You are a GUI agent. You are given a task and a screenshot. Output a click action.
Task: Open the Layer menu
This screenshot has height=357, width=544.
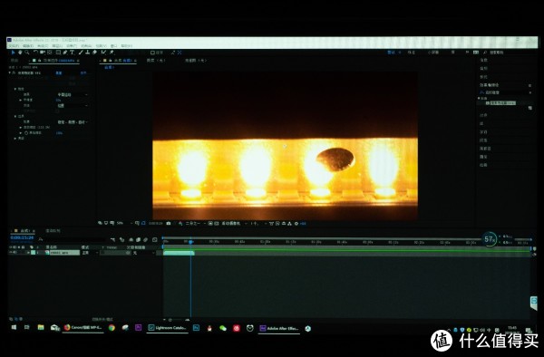[x=57, y=45]
